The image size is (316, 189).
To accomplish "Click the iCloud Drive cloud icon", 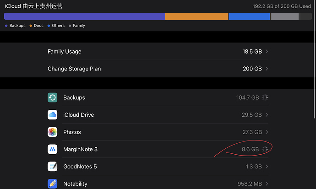I will [52, 115].
